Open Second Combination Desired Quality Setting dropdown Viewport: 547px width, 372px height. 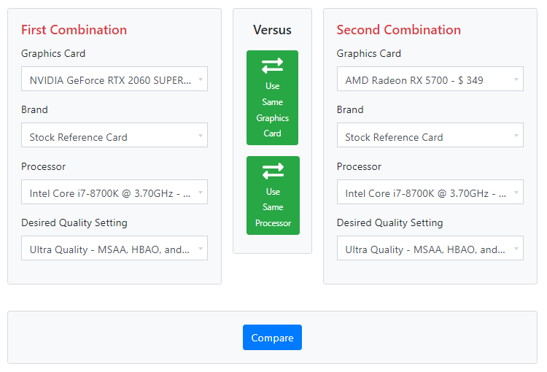pyautogui.click(x=430, y=248)
